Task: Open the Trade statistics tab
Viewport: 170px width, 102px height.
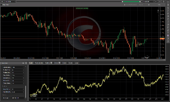Action: click(x=39, y=63)
